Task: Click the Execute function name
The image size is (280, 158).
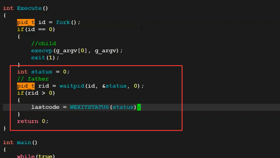Action: click(x=29, y=8)
